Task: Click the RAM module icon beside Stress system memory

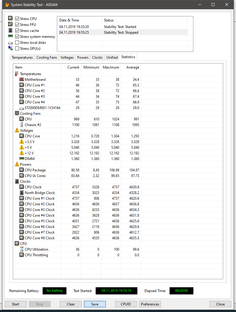Action: click(x=10, y=36)
